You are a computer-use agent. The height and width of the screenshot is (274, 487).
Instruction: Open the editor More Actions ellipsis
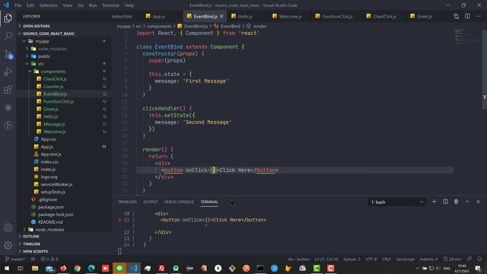[x=478, y=16]
